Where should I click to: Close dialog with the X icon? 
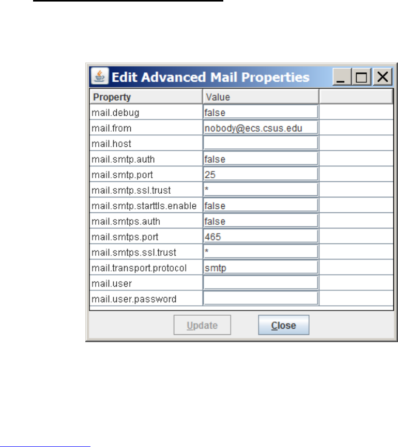[382, 78]
